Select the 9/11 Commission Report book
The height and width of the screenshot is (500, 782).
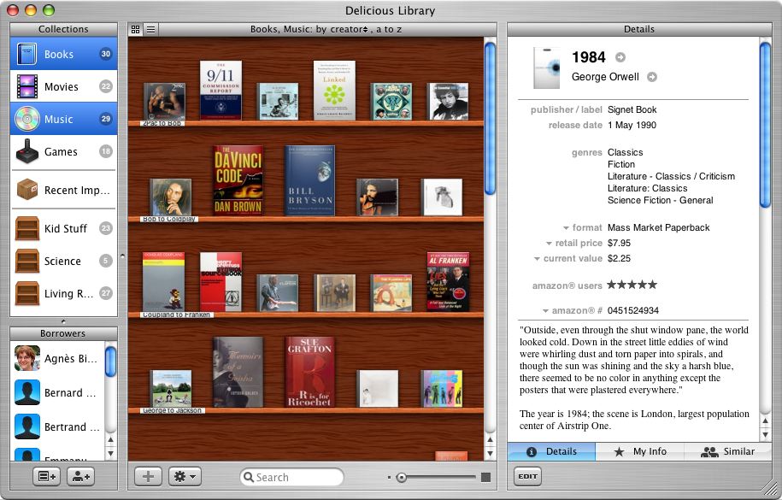(x=221, y=91)
